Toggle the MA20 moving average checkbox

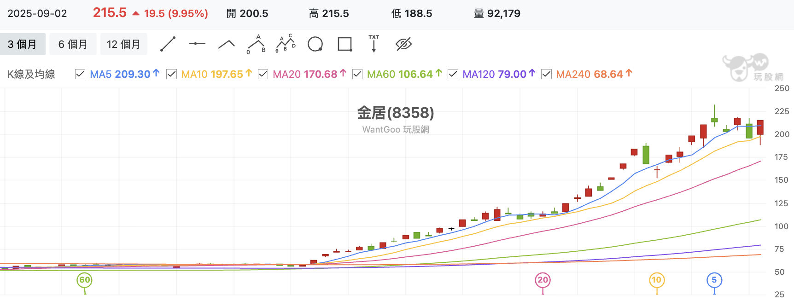pyautogui.click(x=263, y=74)
